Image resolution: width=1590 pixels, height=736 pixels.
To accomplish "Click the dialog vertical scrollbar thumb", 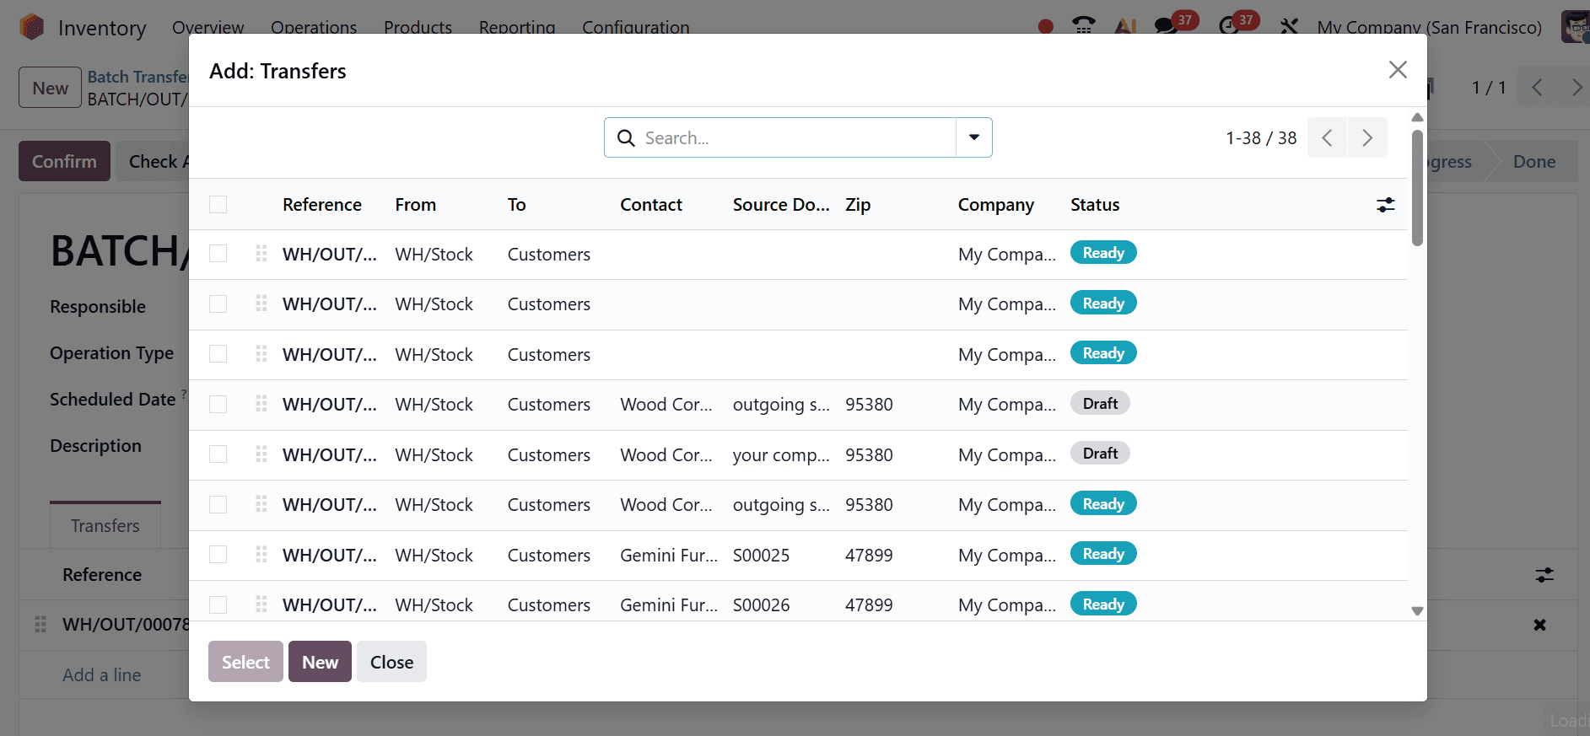I will point(1417,187).
